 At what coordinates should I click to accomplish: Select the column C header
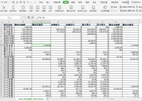tap(41, 22)
